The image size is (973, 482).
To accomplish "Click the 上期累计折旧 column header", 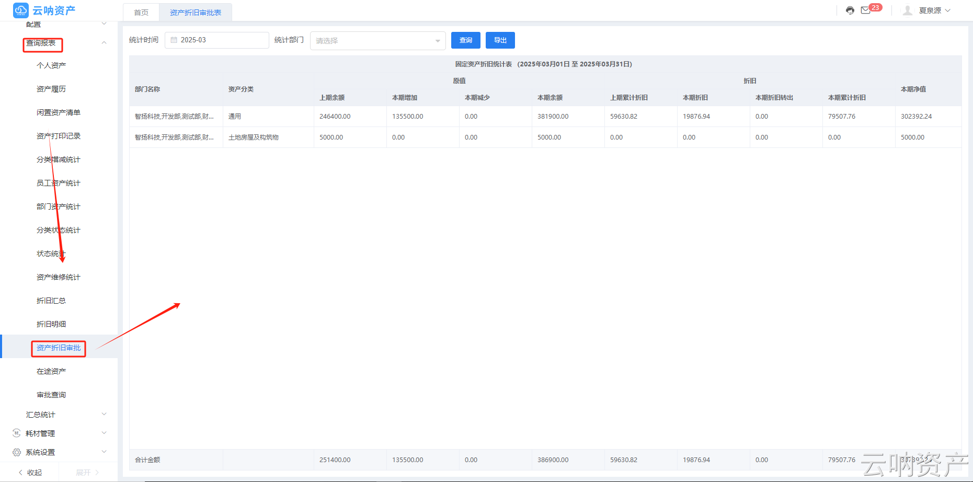I will click(629, 98).
